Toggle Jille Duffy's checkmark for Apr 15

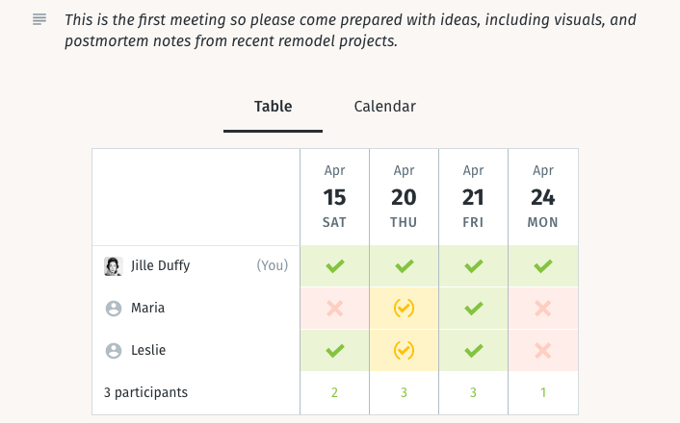click(335, 266)
